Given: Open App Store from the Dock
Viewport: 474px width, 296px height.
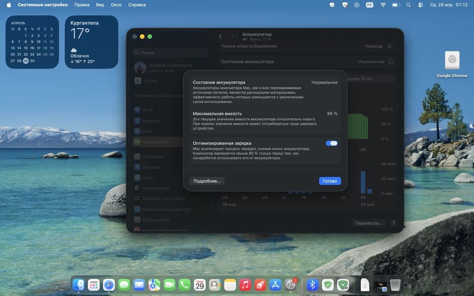Looking at the screenshot, I should click(x=275, y=285).
